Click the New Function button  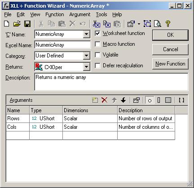pyautogui.click(x=170, y=64)
